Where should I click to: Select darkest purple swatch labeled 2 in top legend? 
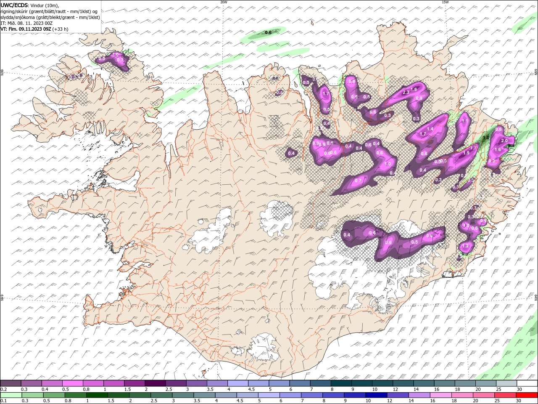[x=155, y=383]
